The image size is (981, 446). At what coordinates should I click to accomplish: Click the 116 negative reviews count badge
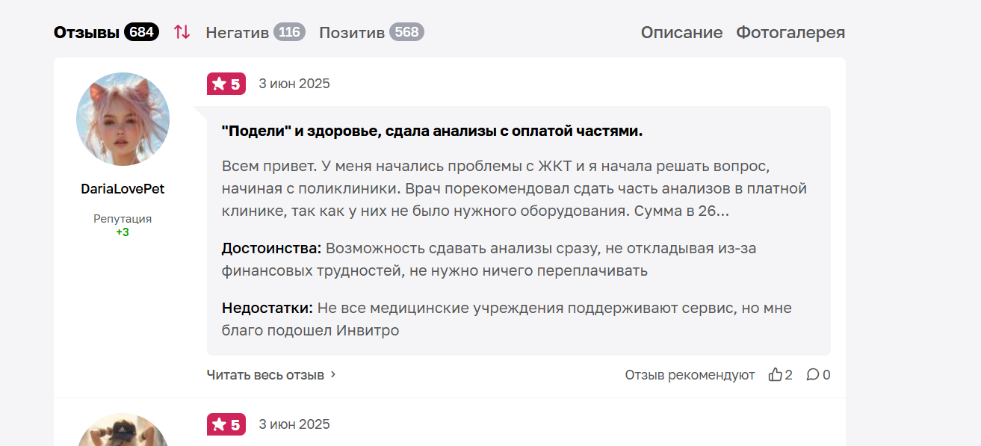pos(289,32)
